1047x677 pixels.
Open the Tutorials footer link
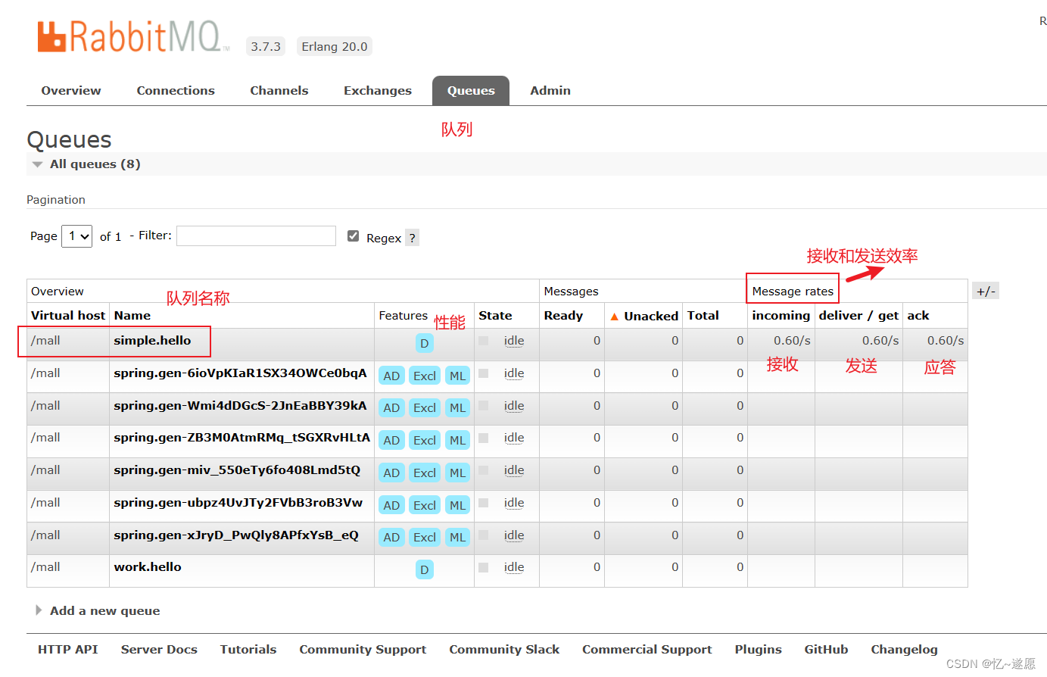click(x=248, y=650)
